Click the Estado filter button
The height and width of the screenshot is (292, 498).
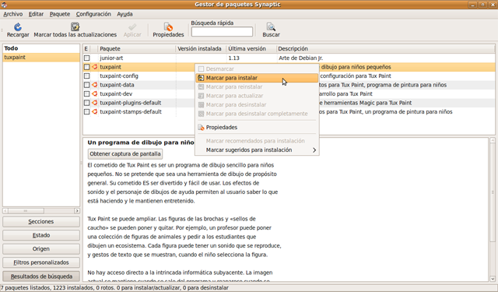(41, 235)
